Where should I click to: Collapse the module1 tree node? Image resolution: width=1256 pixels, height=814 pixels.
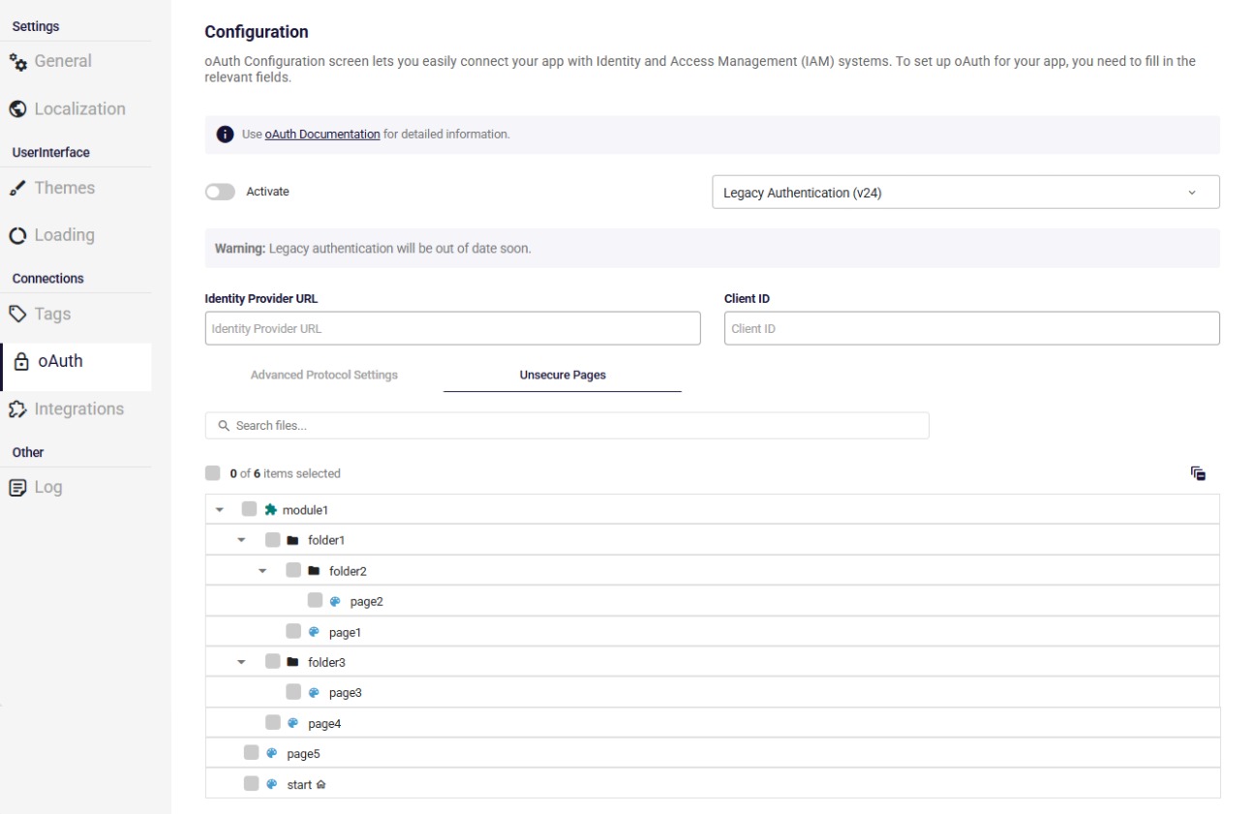tap(220, 510)
